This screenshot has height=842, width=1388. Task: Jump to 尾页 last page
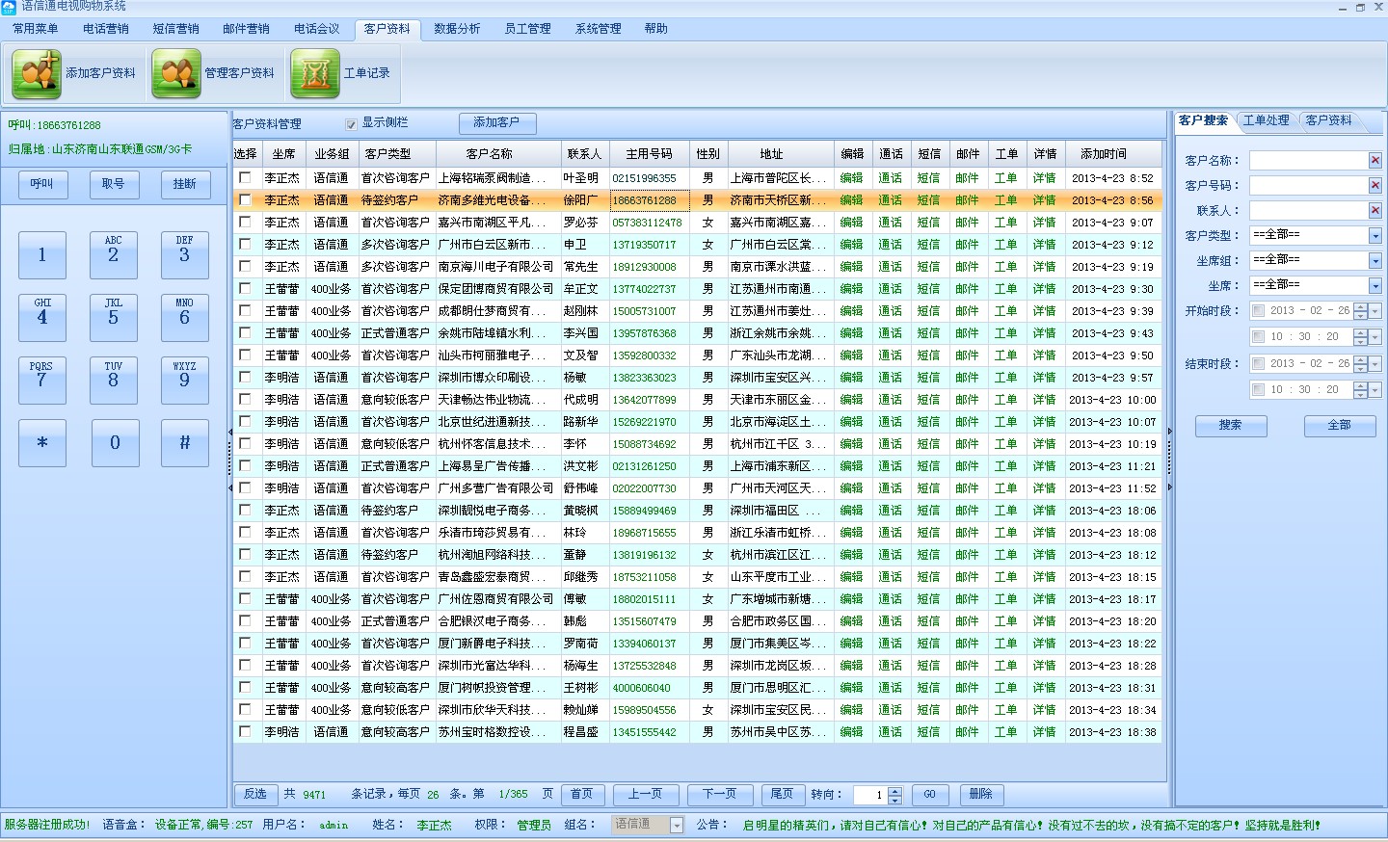[x=782, y=794]
